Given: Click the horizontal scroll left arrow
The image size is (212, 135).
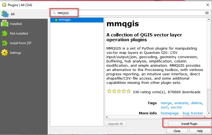Looking at the screenshot, I should pos(107,117).
